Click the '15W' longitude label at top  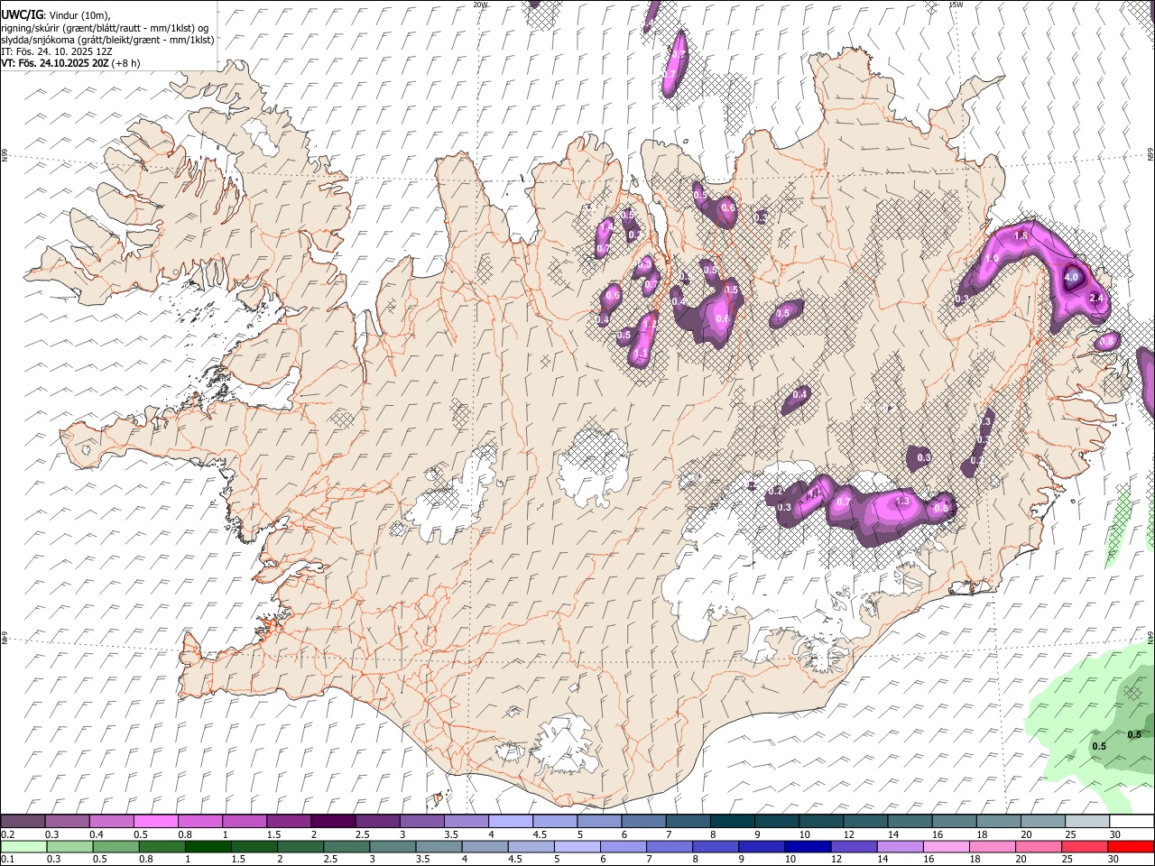click(x=955, y=5)
